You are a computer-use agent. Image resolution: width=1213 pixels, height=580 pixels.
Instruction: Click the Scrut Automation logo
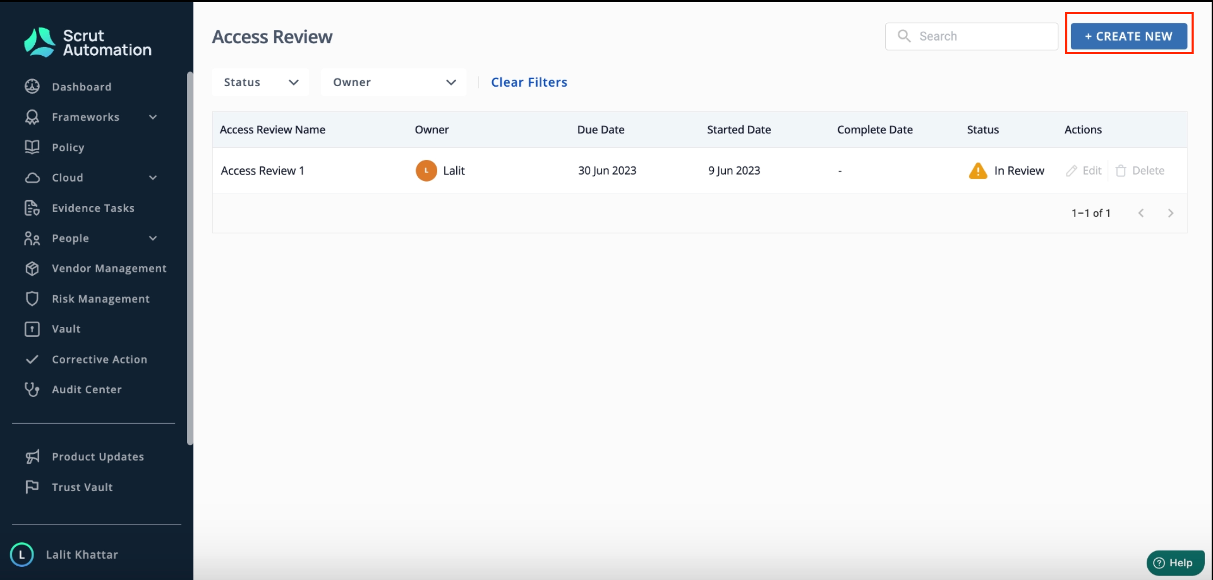click(87, 42)
